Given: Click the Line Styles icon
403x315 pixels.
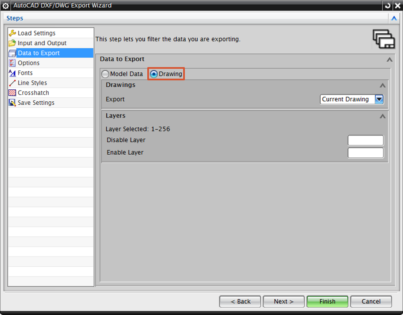Looking at the screenshot, I should (x=12, y=83).
